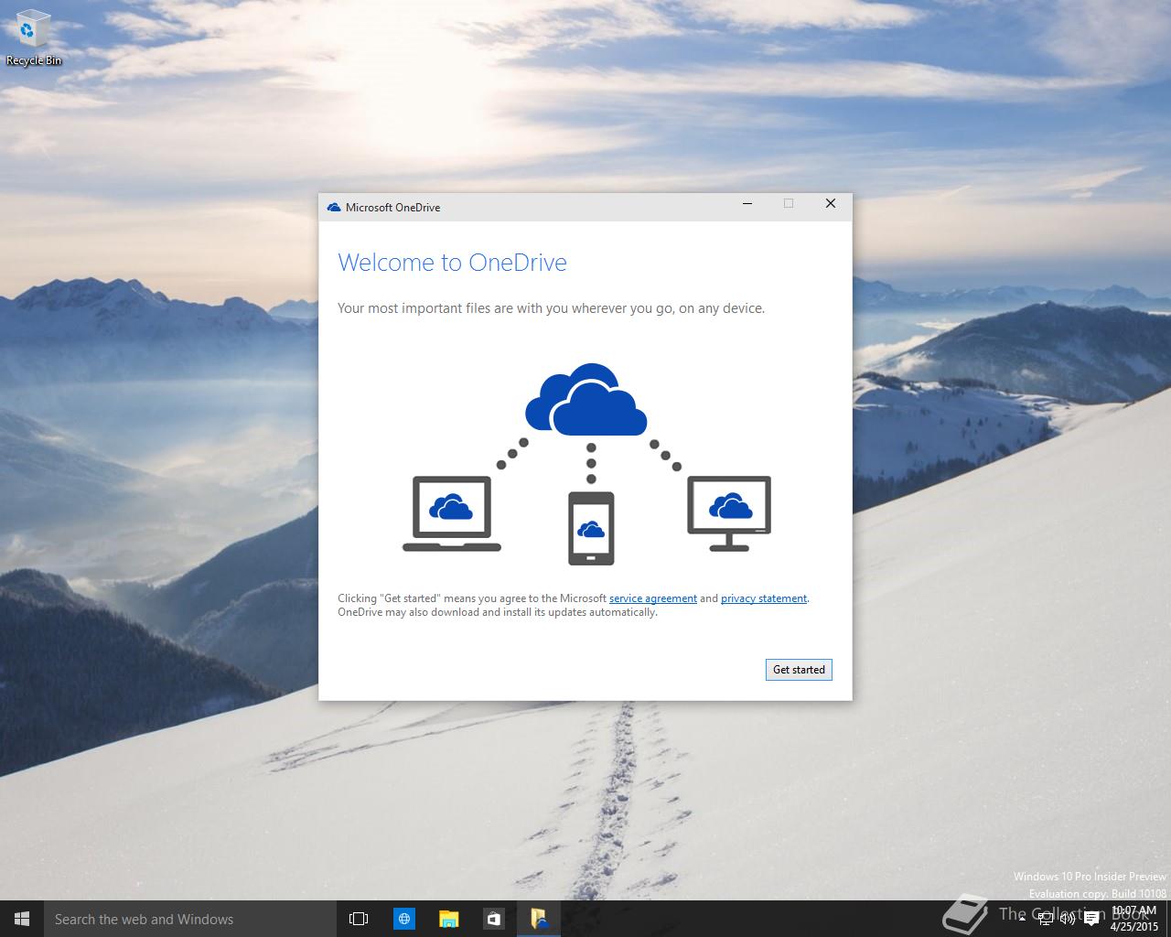Click the Microsoft OneDrive title bar
The width and height of the screenshot is (1171, 937).
[549, 207]
